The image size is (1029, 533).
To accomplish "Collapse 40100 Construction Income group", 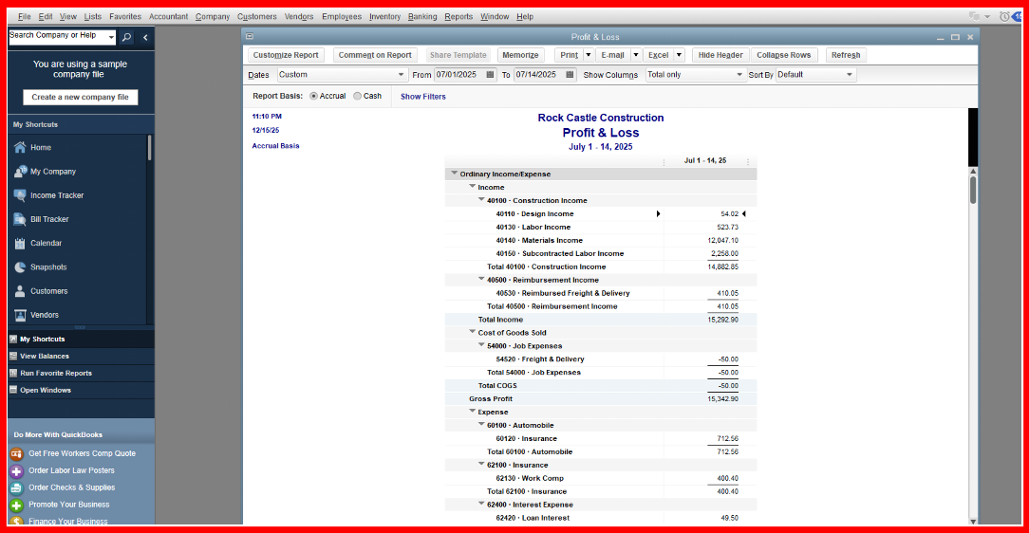I will [481, 200].
